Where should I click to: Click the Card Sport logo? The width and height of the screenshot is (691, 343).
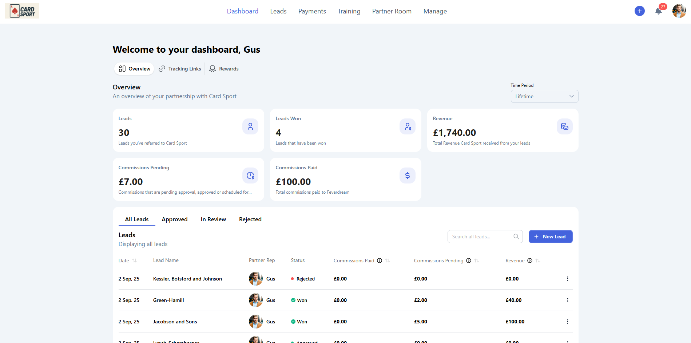click(x=22, y=11)
